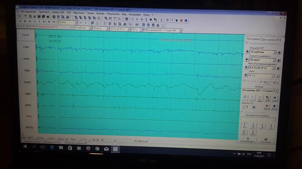Click the Стоп recording button
The image size is (302, 169).
coord(275,99)
